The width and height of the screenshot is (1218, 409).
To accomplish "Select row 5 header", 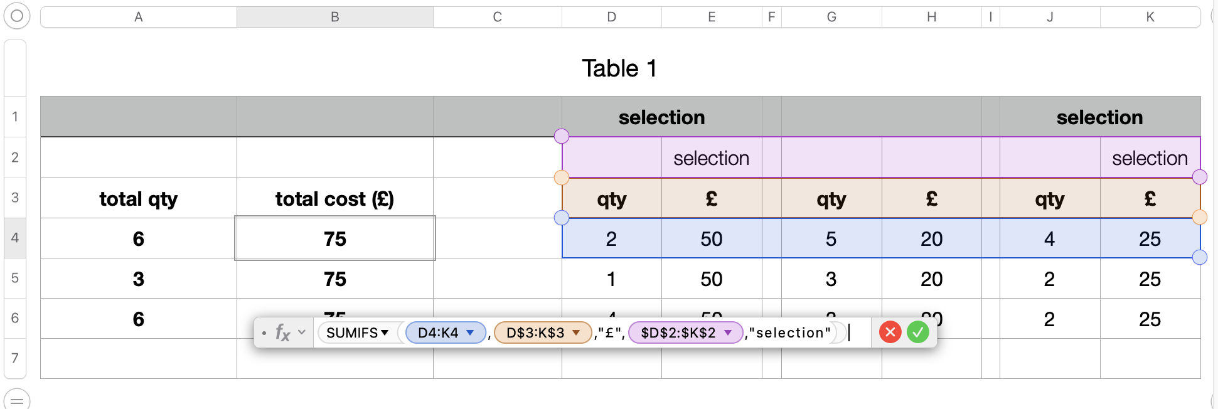I will click(x=15, y=278).
